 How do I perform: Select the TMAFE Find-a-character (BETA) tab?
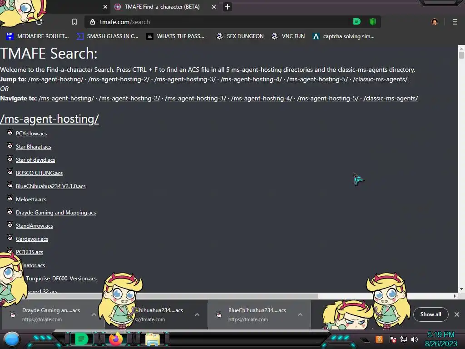click(162, 7)
